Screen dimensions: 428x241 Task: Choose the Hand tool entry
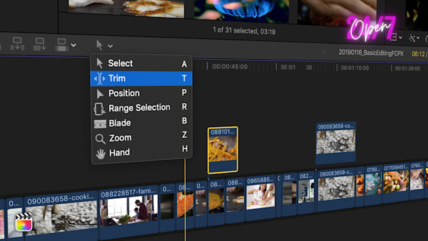point(141,152)
